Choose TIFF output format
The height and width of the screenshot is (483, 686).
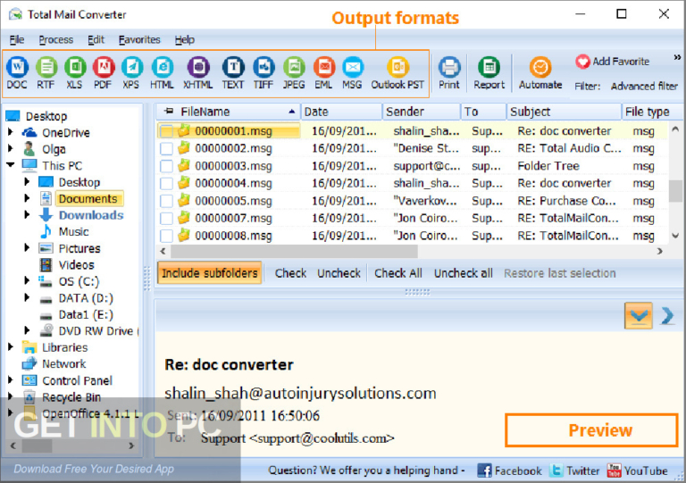264,73
